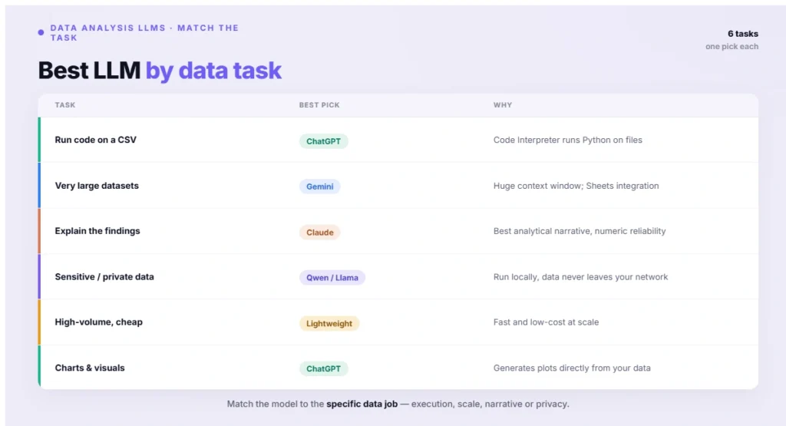This screenshot has width=786, height=426.
Task: Select the 'Run code on a CSV' row label
Action: click(96, 140)
